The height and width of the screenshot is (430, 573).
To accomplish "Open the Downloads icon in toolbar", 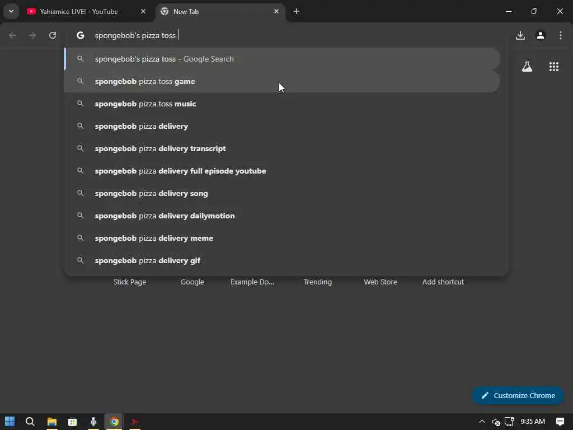I will (x=520, y=35).
